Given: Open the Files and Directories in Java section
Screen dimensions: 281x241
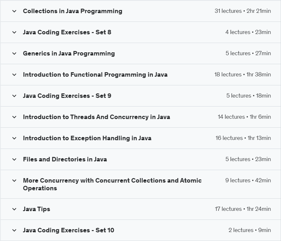Looking at the screenshot, I should (65, 159).
